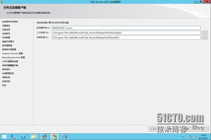The image size is (211, 140).
Task: Go to the 功能选择 step
Action: [x=6, y=29]
